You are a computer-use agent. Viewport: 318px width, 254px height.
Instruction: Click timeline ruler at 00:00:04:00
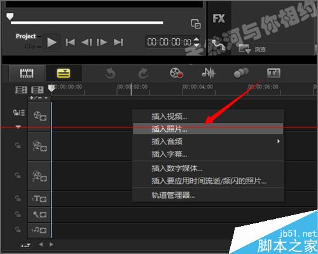point(198,87)
